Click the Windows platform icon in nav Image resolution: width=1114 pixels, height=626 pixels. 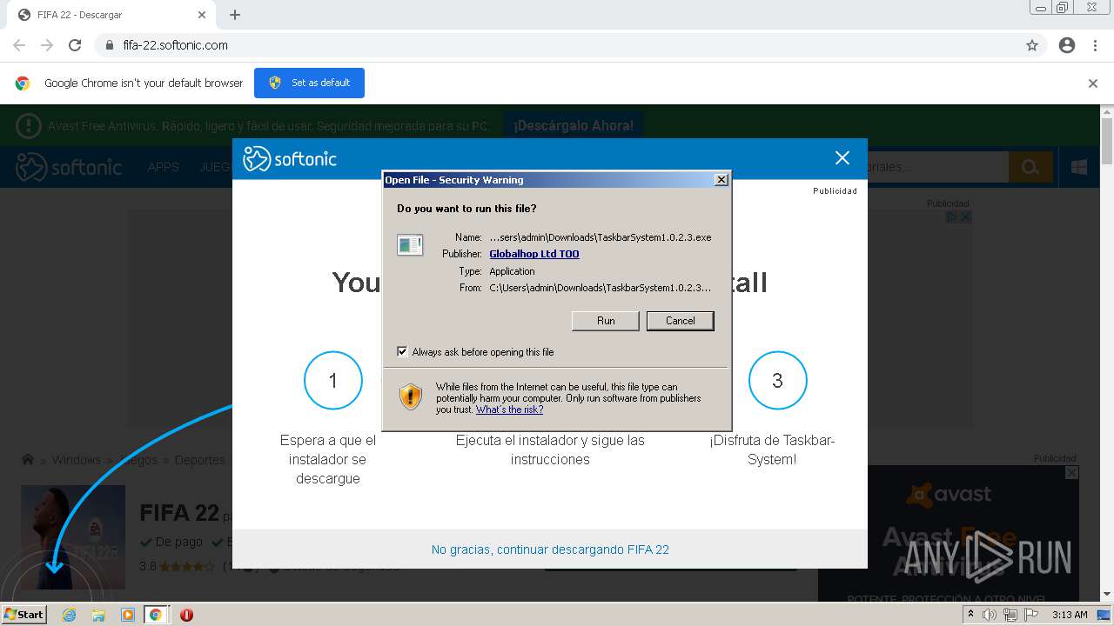(1079, 167)
